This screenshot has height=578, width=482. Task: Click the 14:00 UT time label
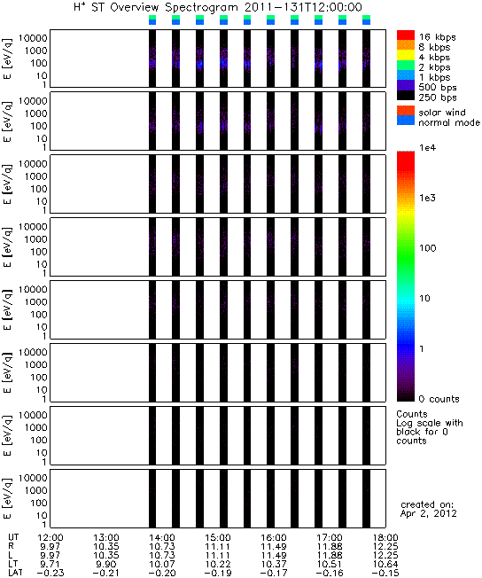pyautogui.click(x=162, y=538)
